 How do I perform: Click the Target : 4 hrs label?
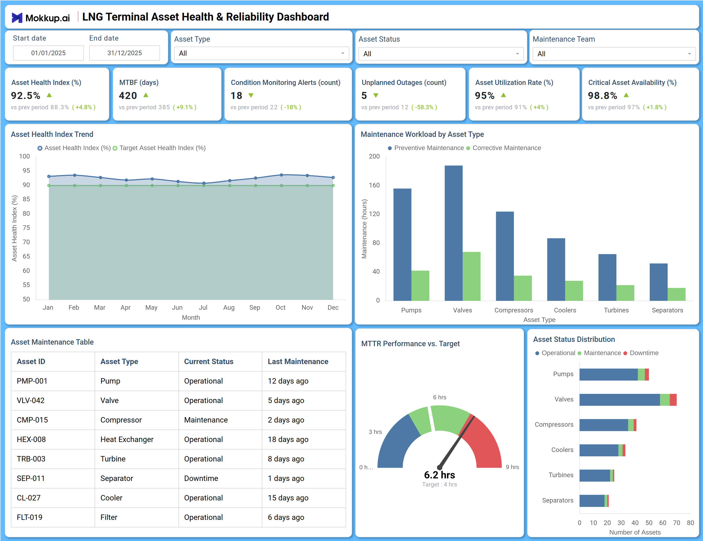(439, 485)
